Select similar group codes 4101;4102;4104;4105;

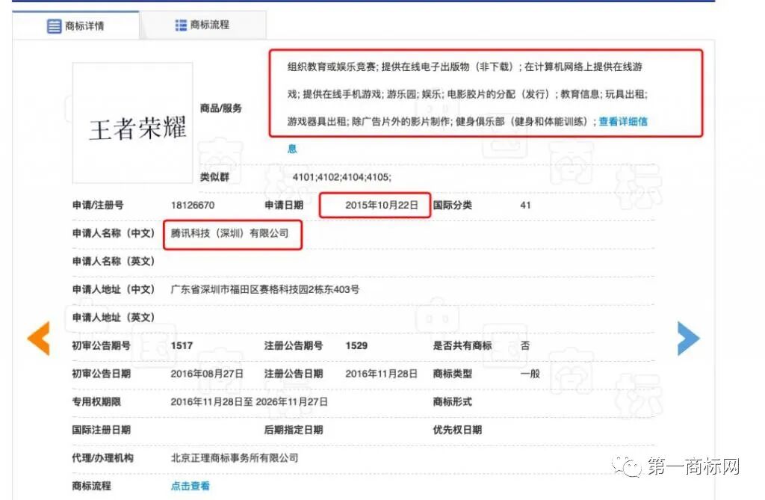coord(341,177)
